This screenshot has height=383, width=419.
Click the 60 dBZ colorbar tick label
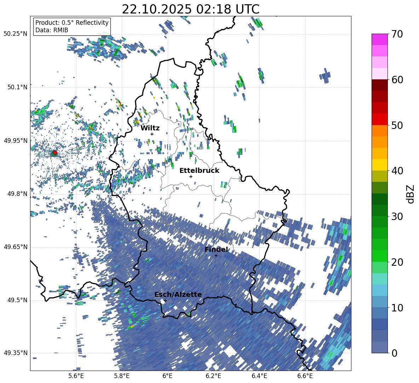[397, 80]
